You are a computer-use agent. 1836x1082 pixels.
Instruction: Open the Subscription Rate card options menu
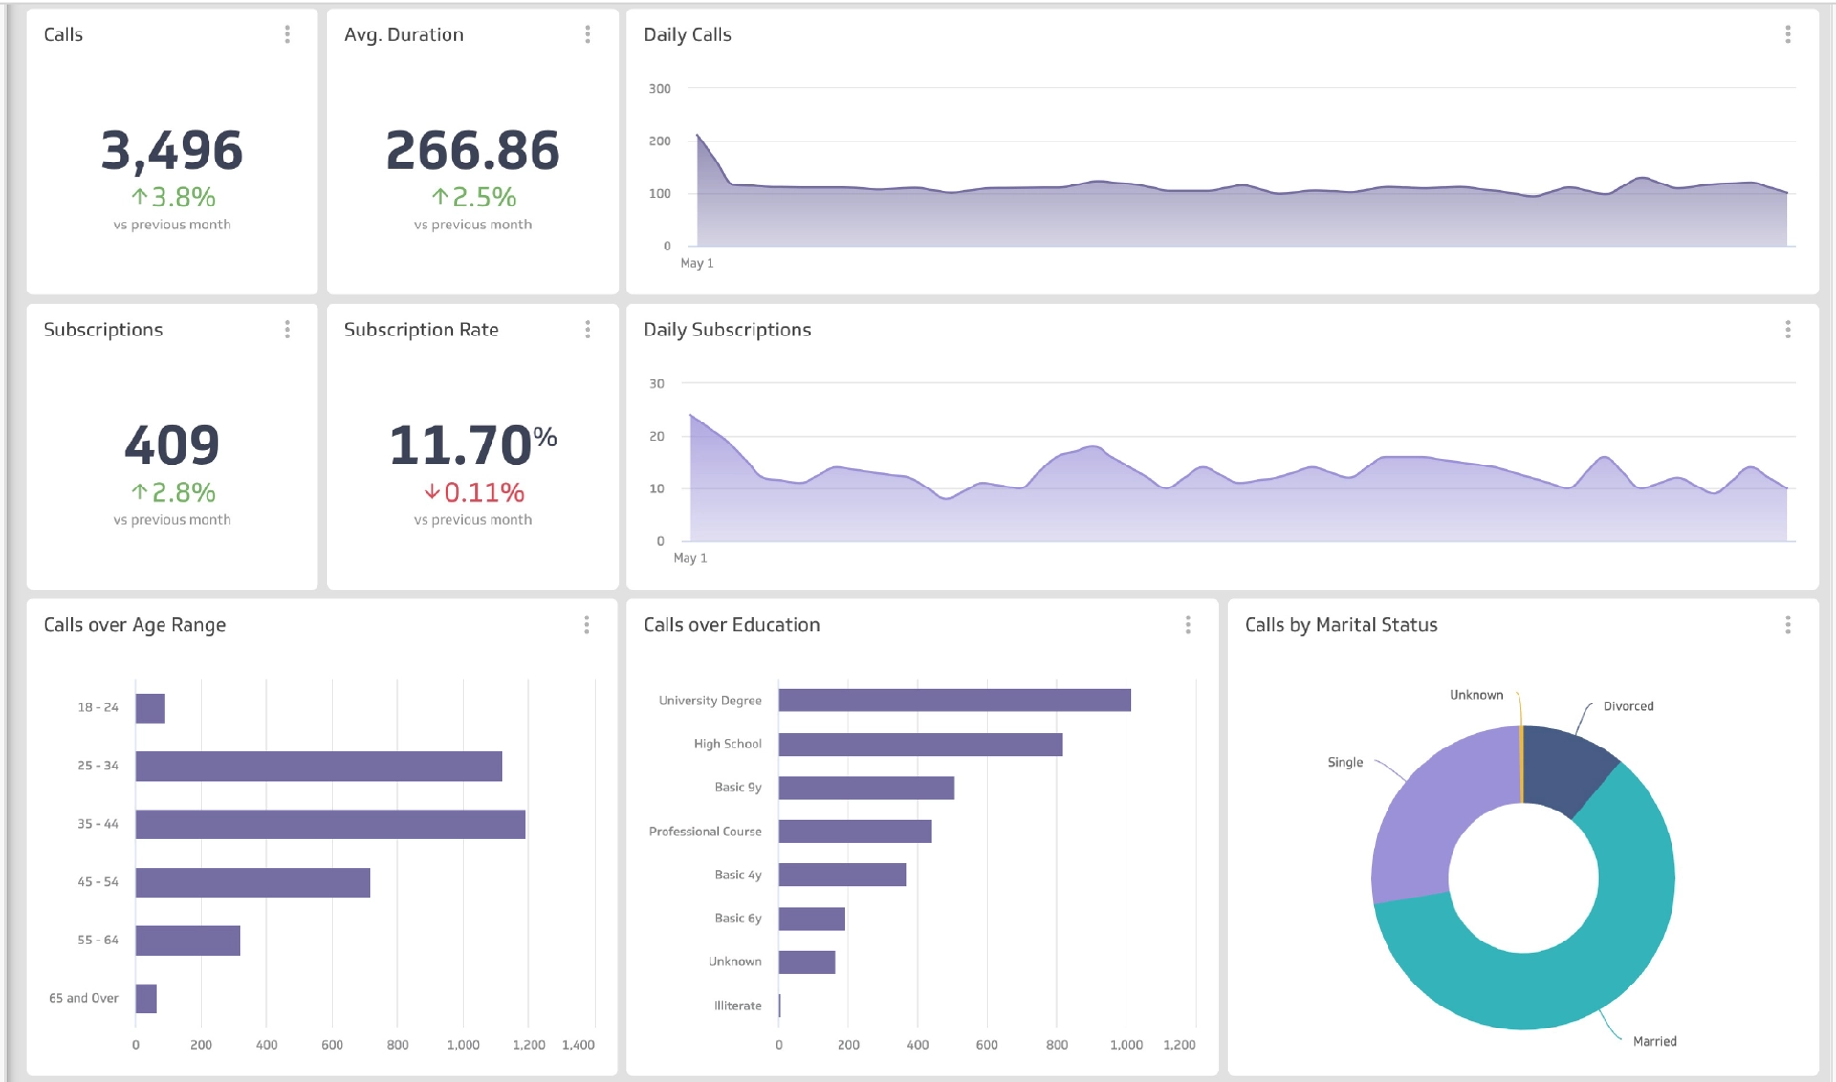(x=587, y=330)
